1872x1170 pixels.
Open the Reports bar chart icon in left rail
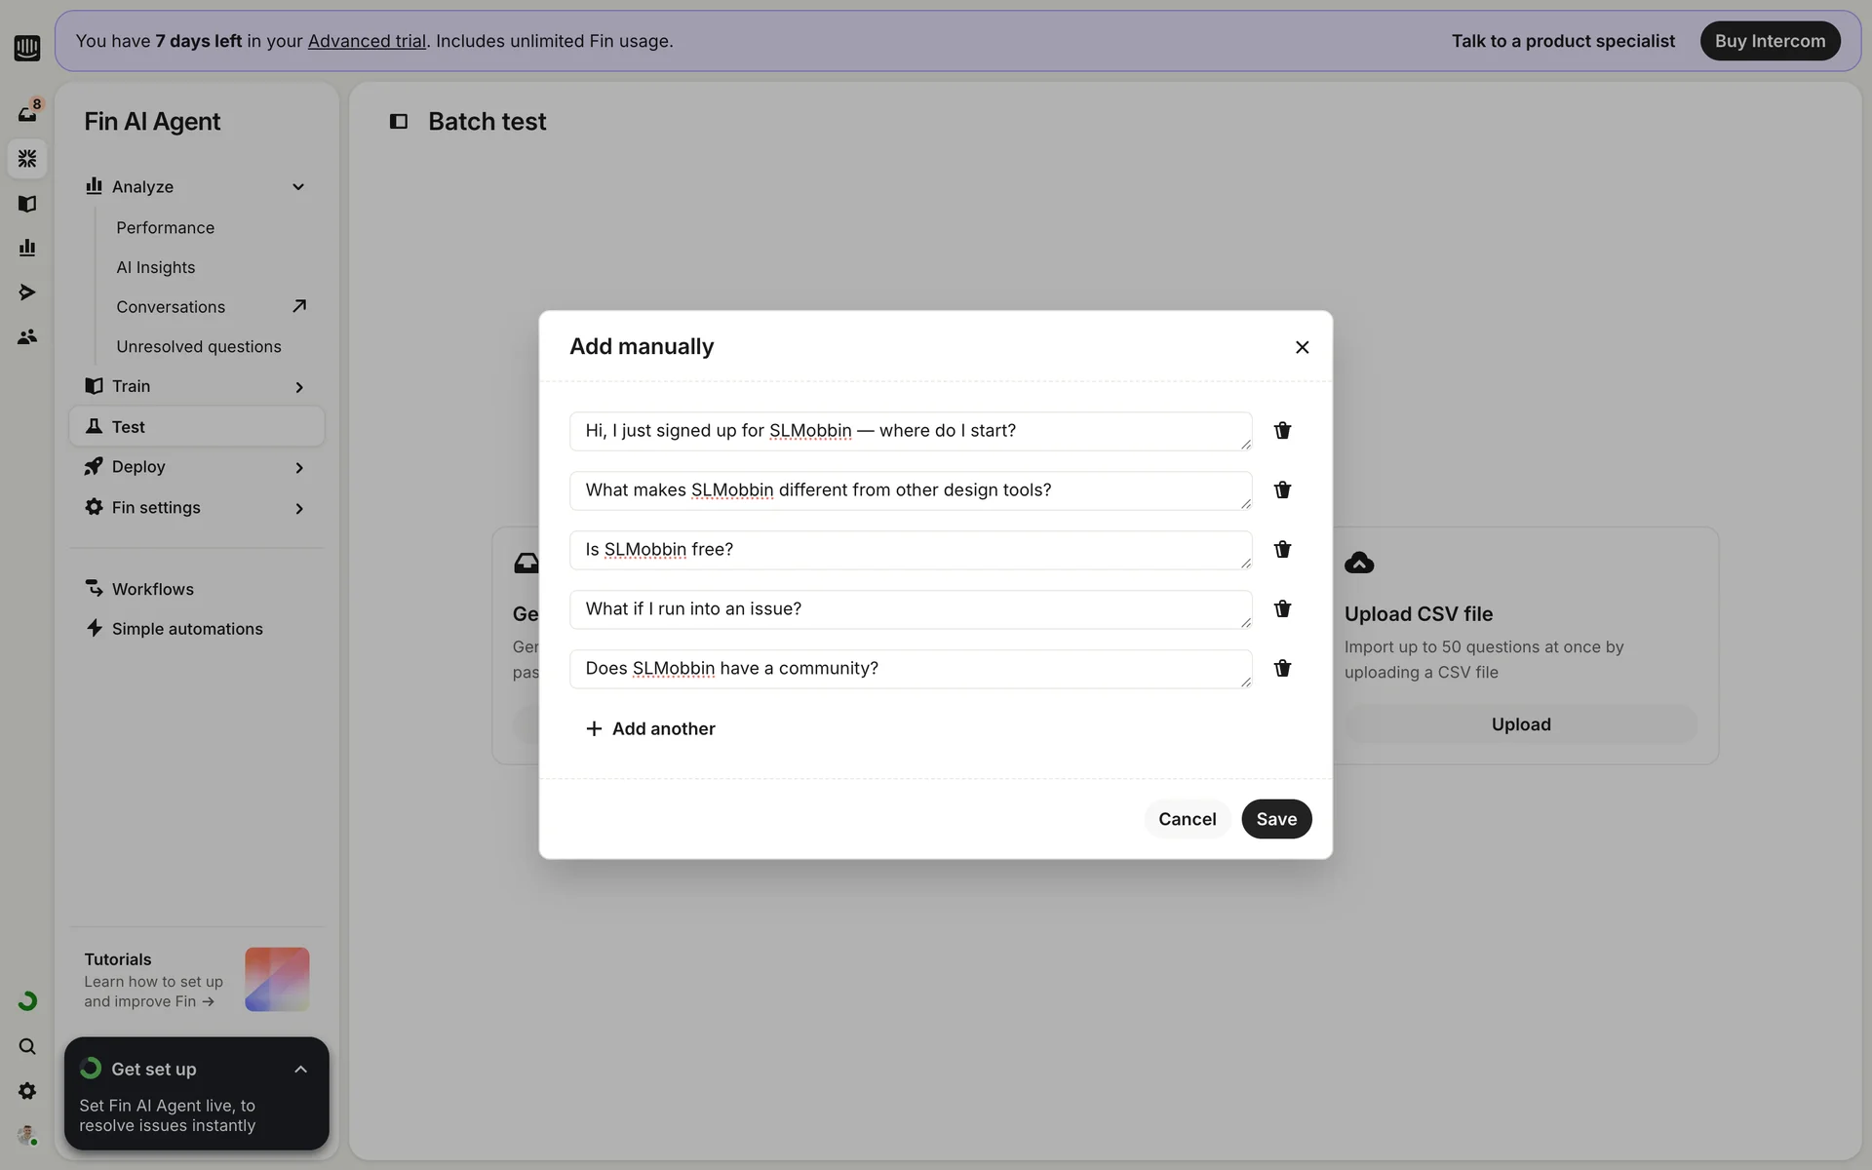pos(27,248)
